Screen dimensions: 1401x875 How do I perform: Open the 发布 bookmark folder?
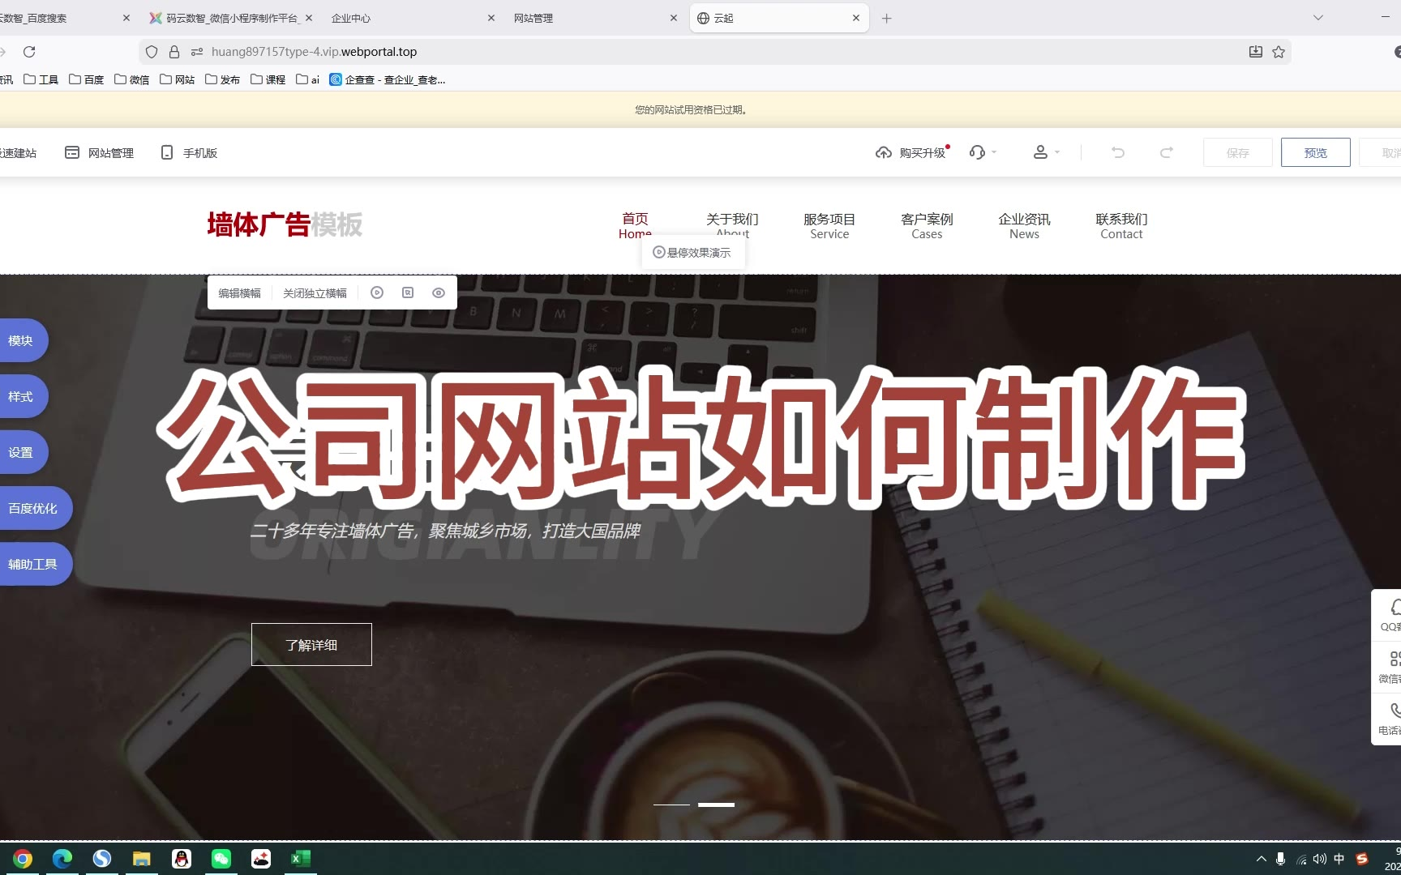(223, 79)
